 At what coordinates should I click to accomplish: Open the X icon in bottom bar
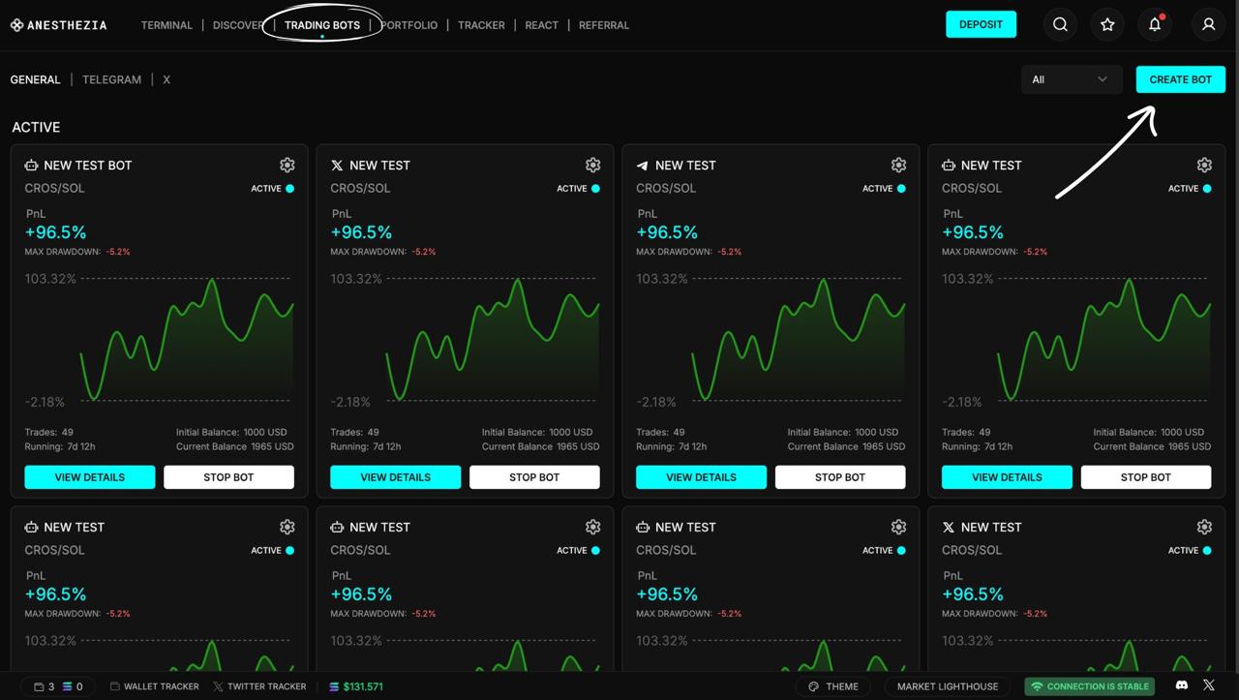[1209, 685]
